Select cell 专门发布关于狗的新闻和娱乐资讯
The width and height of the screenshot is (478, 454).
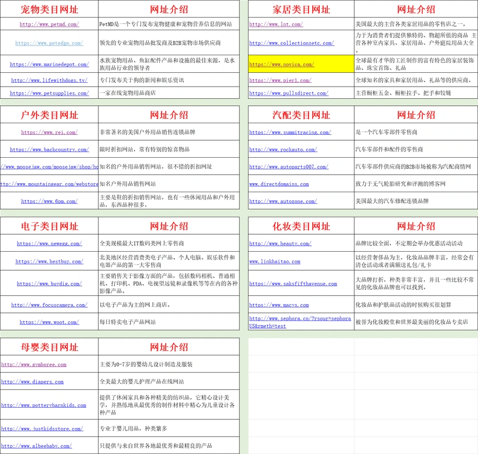169,80
